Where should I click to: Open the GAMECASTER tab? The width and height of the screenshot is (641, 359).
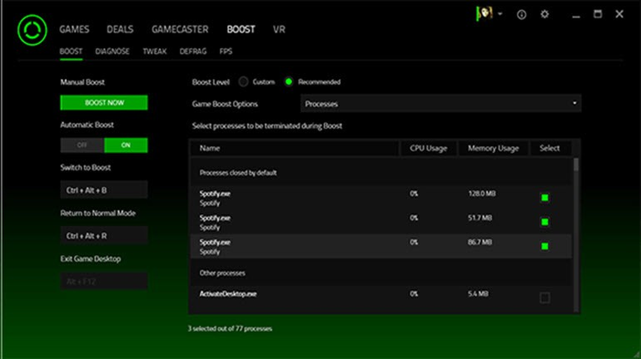coord(180,29)
